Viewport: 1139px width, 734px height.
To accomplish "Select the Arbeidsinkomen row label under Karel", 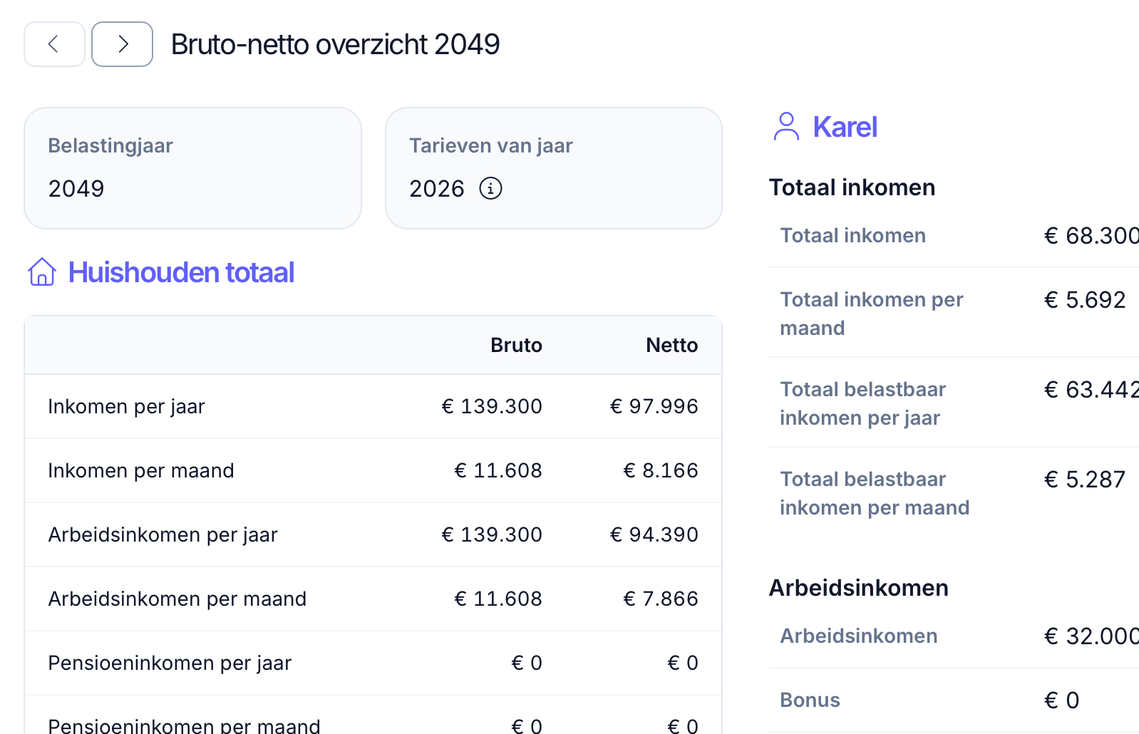I will point(859,636).
